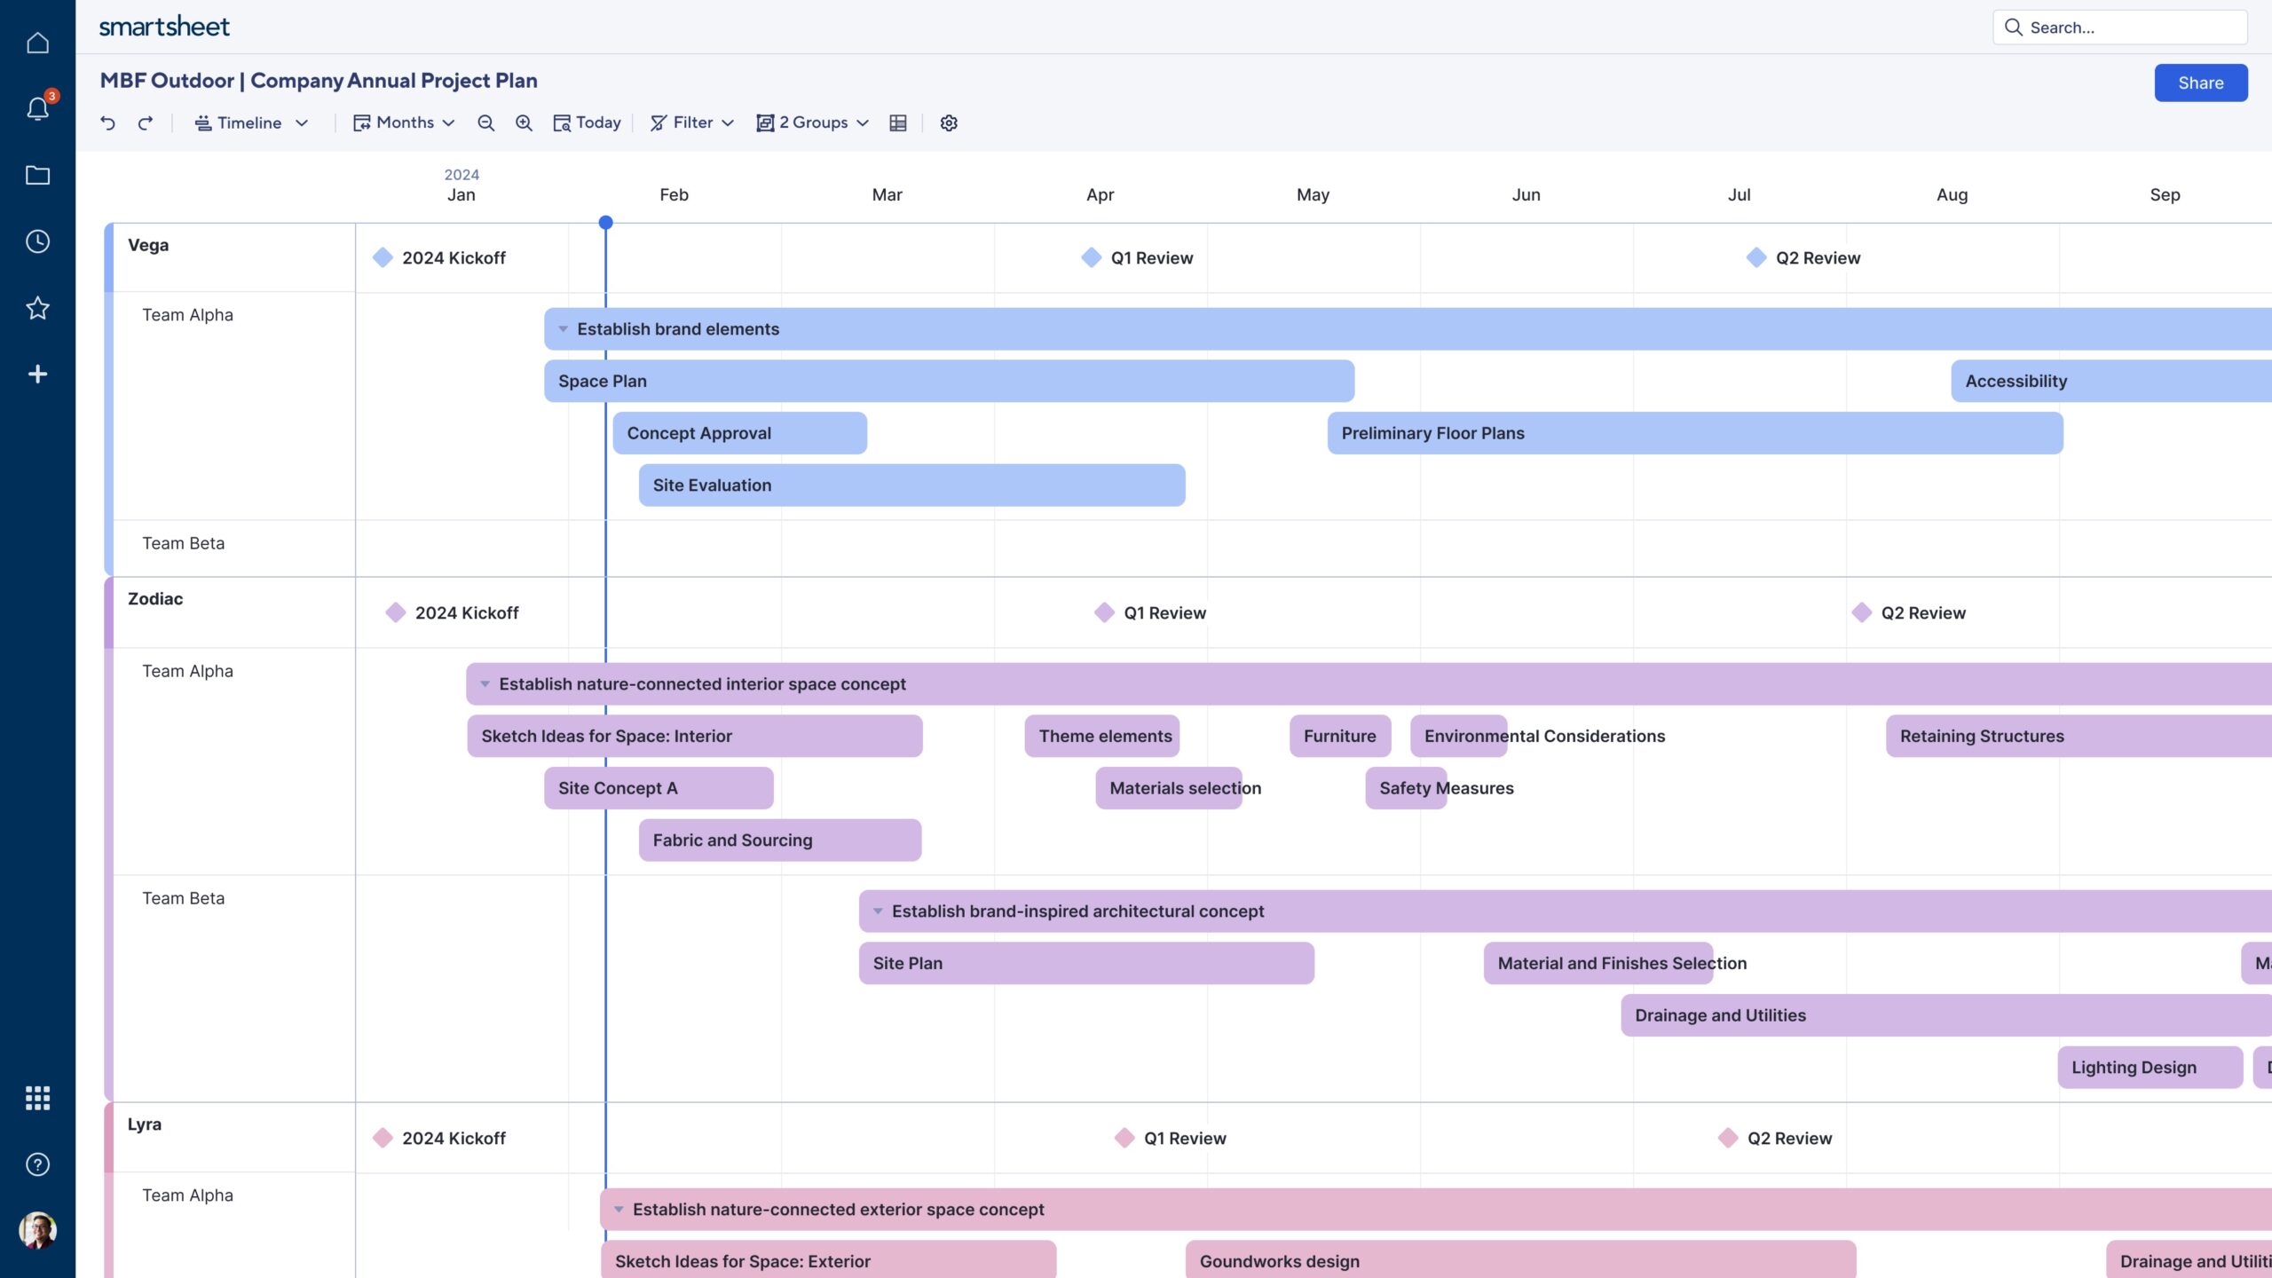Jump to Today on the timeline
2272x1278 pixels.
point(587,122)
